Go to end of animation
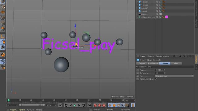198x111 pixels. click(89, 105)
